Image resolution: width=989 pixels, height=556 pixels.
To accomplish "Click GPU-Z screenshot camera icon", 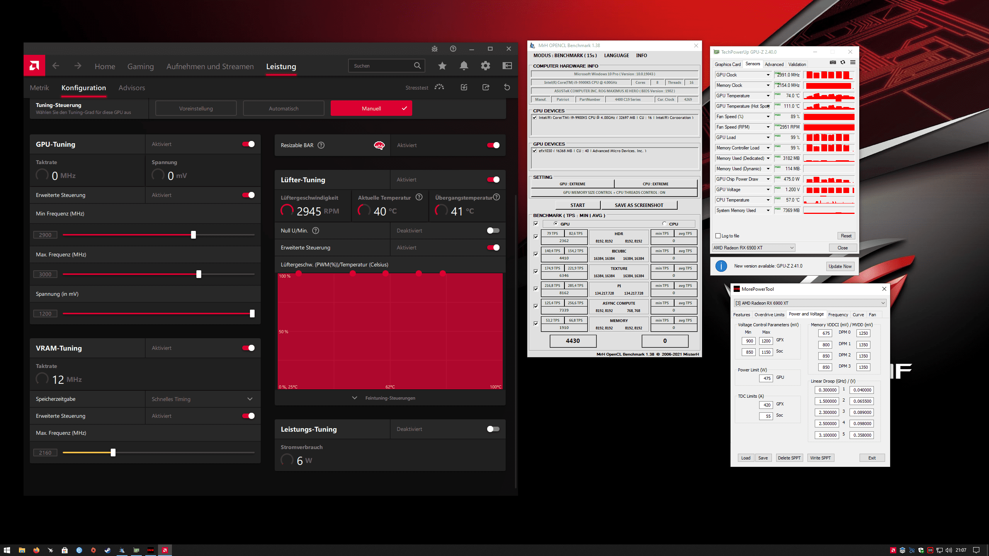I will point(833,63).
